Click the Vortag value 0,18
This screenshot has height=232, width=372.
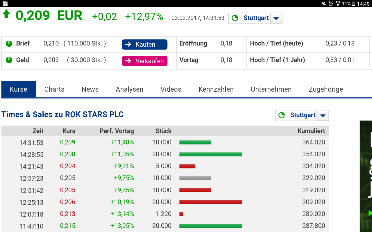coord(226,60)
